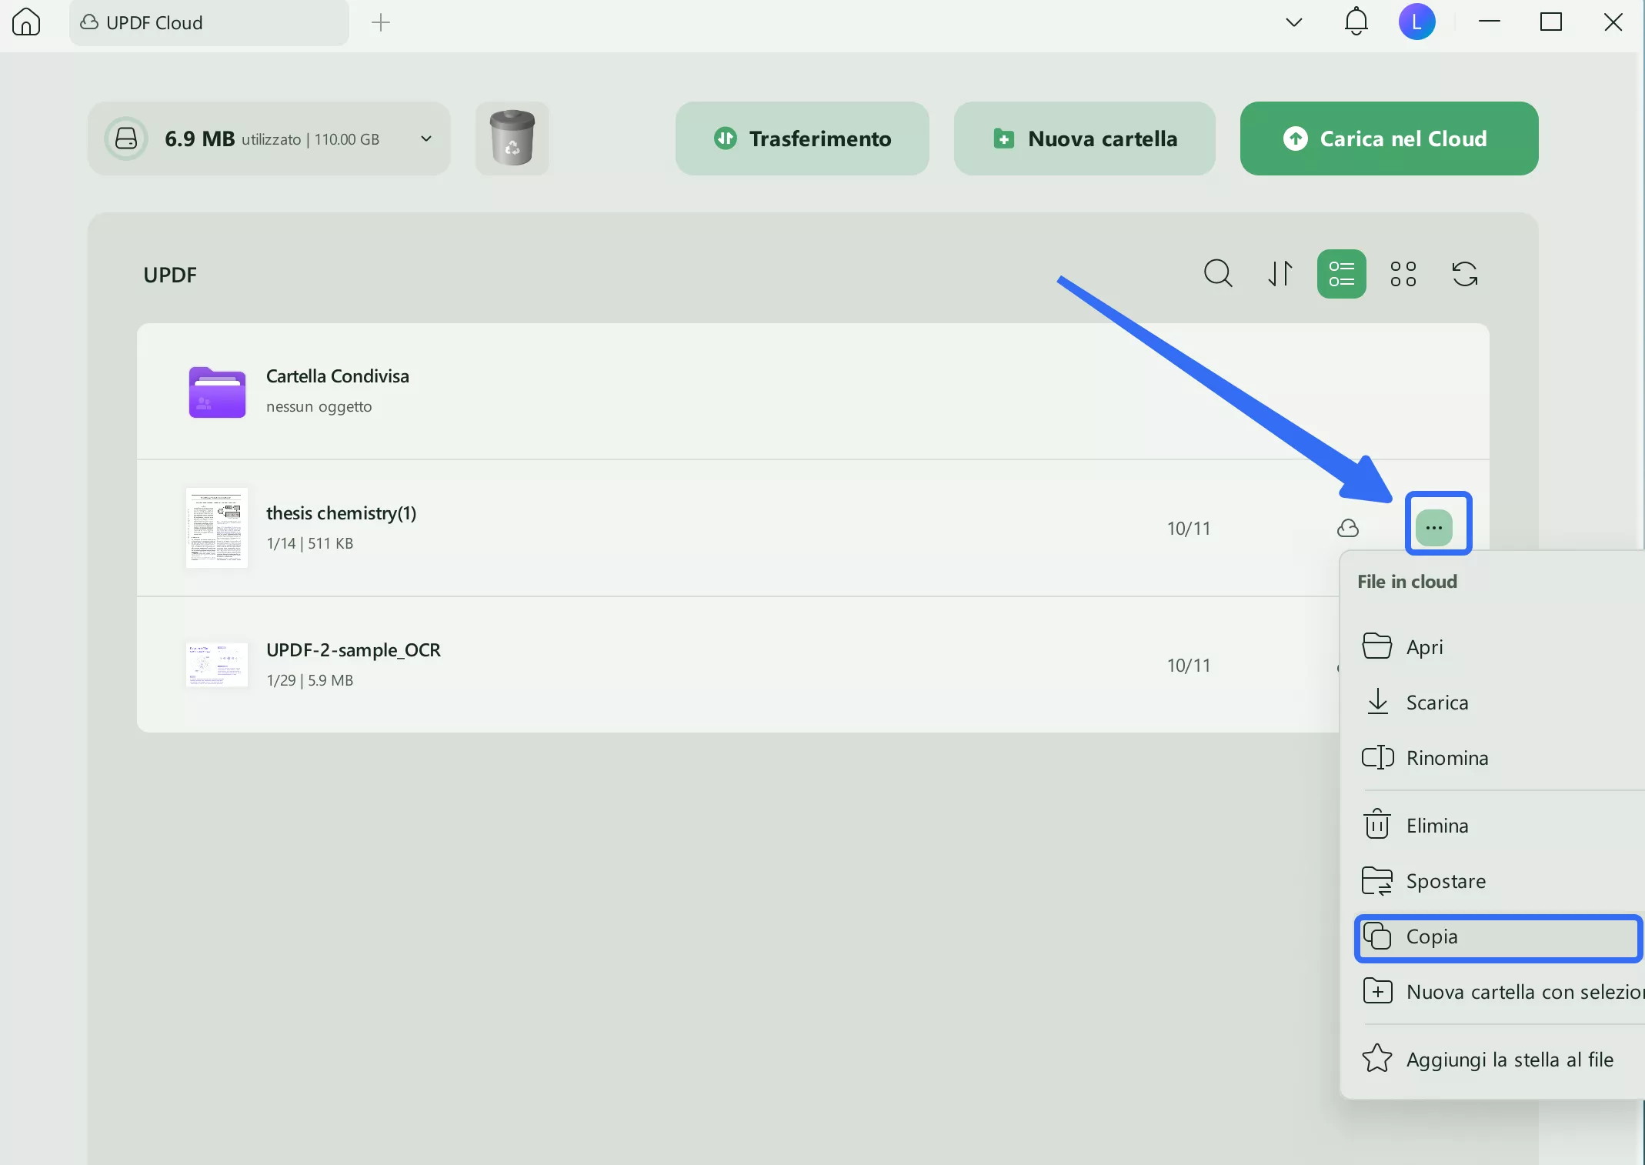1645x1165 pixels.
Task: Open the recycle bin trash icon
Action: click(x=512, y=139)
